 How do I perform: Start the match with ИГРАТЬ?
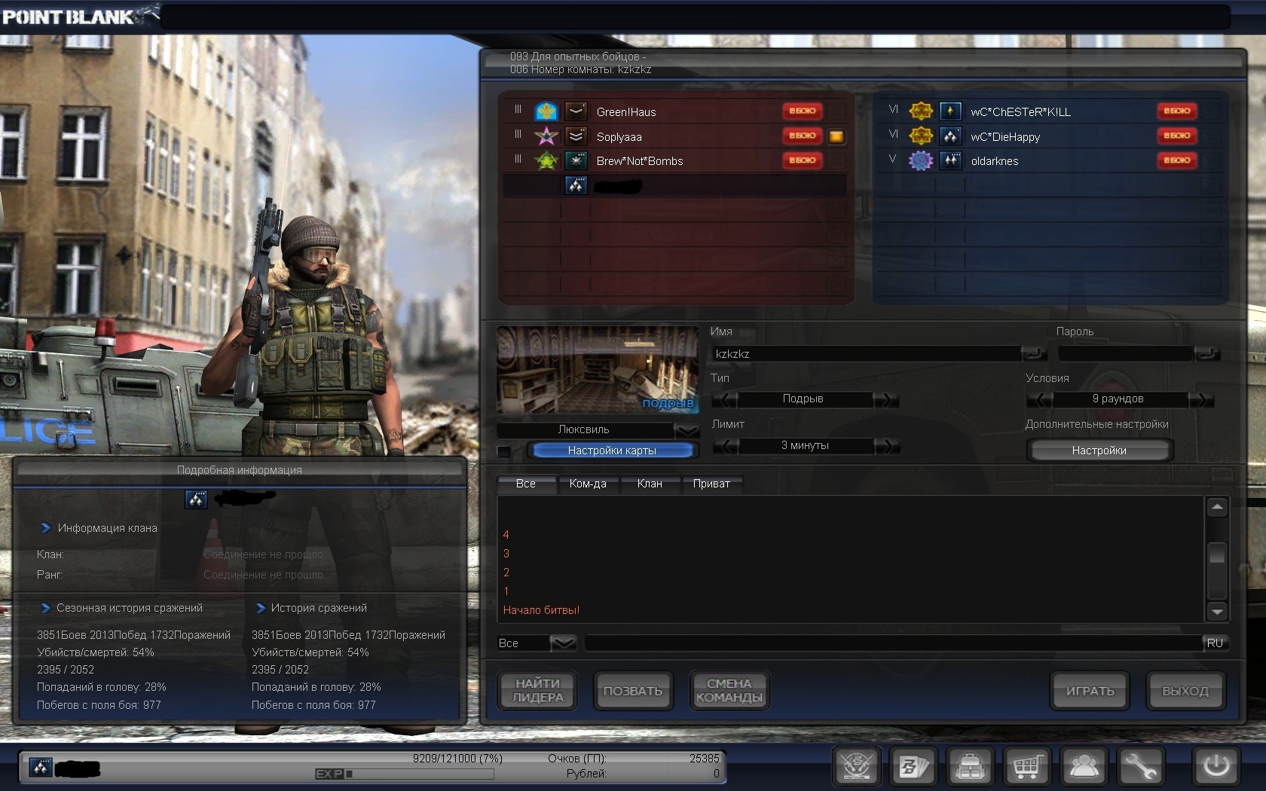click(1090, 691)
